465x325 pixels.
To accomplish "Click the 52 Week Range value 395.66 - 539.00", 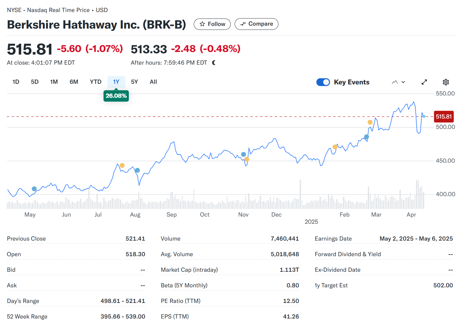I will 123,317.
